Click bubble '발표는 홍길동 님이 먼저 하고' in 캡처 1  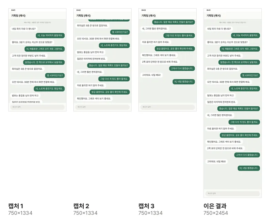pyautogui.click(x=25, y=95)
